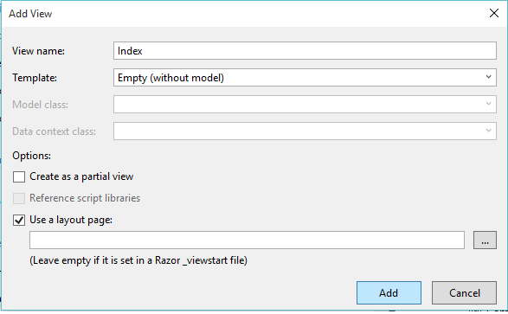508x314 pixels.
Task: Click the Add button
Action: (x=389, y=292)
